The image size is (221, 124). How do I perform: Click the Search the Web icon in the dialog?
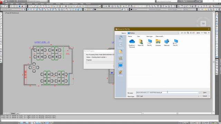click(188, 33)
